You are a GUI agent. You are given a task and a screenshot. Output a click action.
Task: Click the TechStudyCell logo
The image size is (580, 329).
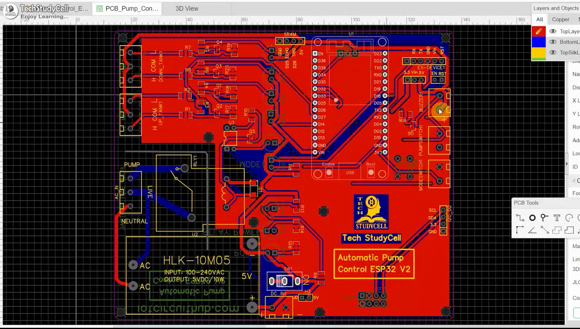[10, 12]
